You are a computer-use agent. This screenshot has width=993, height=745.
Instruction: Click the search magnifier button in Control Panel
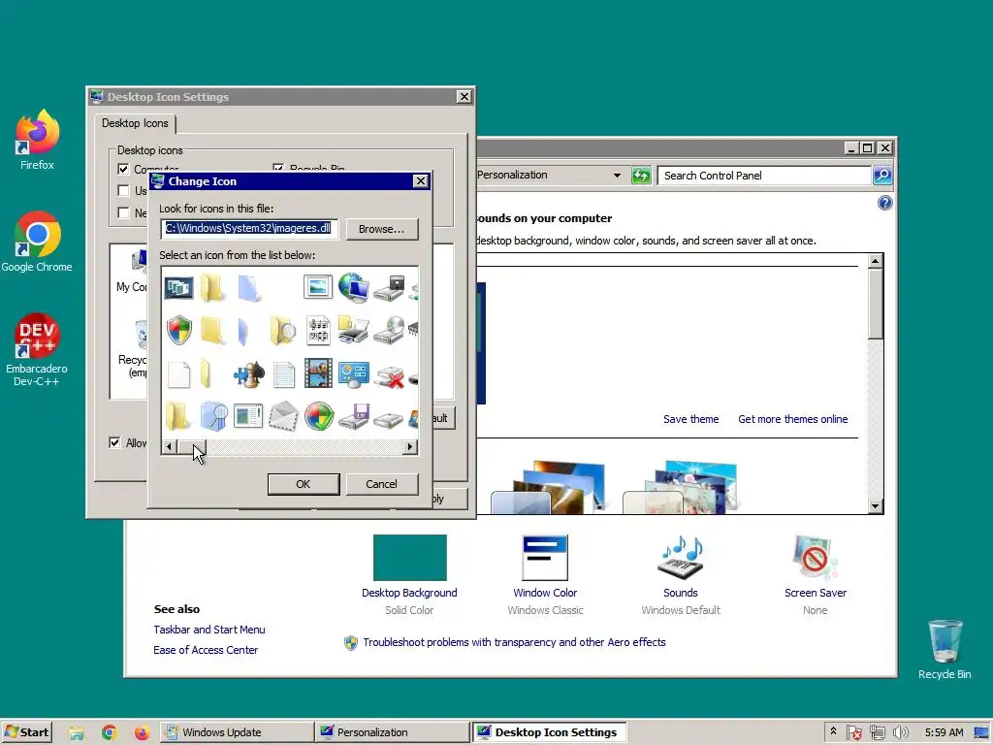tap(882, 176)
